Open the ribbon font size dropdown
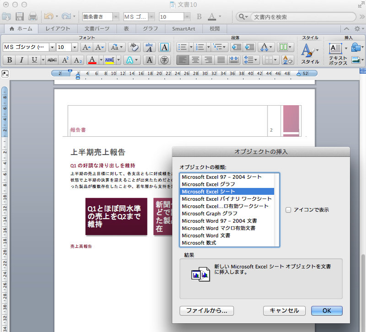366x332 pixels. [x=75, y=48]
